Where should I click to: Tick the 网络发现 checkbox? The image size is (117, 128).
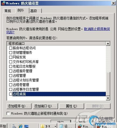click(11, 57)
